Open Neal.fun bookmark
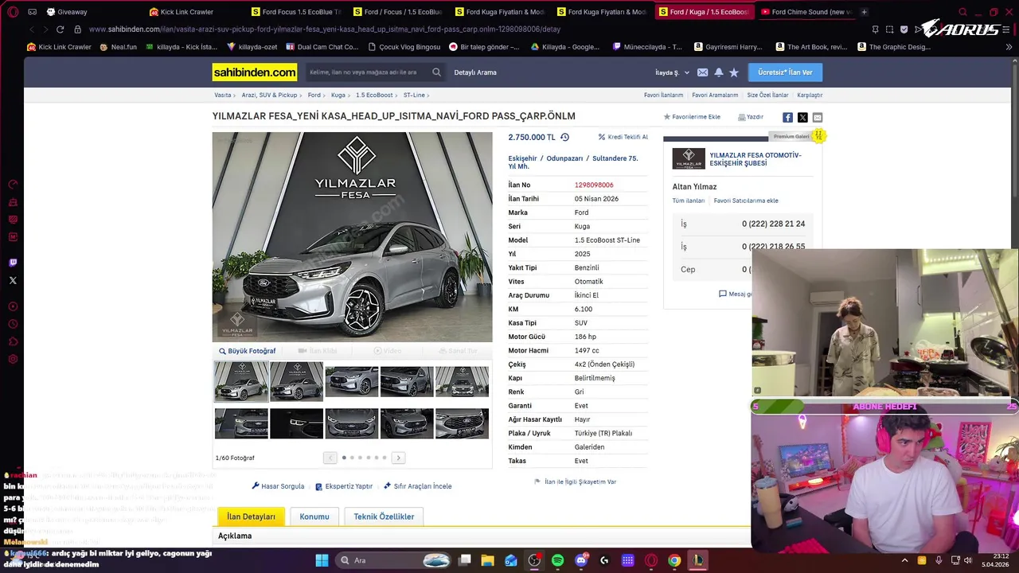 (x=118, y=47)
